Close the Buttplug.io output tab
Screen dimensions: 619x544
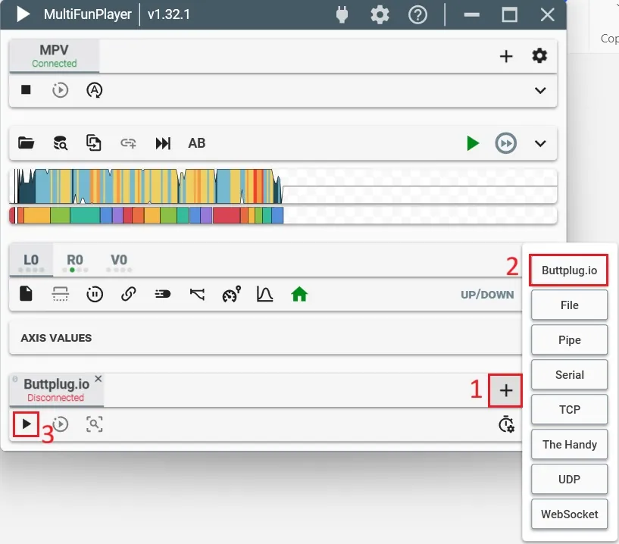point(98,379)
